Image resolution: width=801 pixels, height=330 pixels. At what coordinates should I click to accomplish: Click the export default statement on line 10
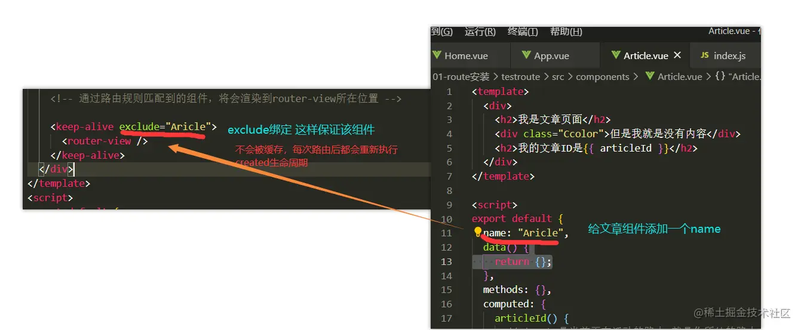517,219
